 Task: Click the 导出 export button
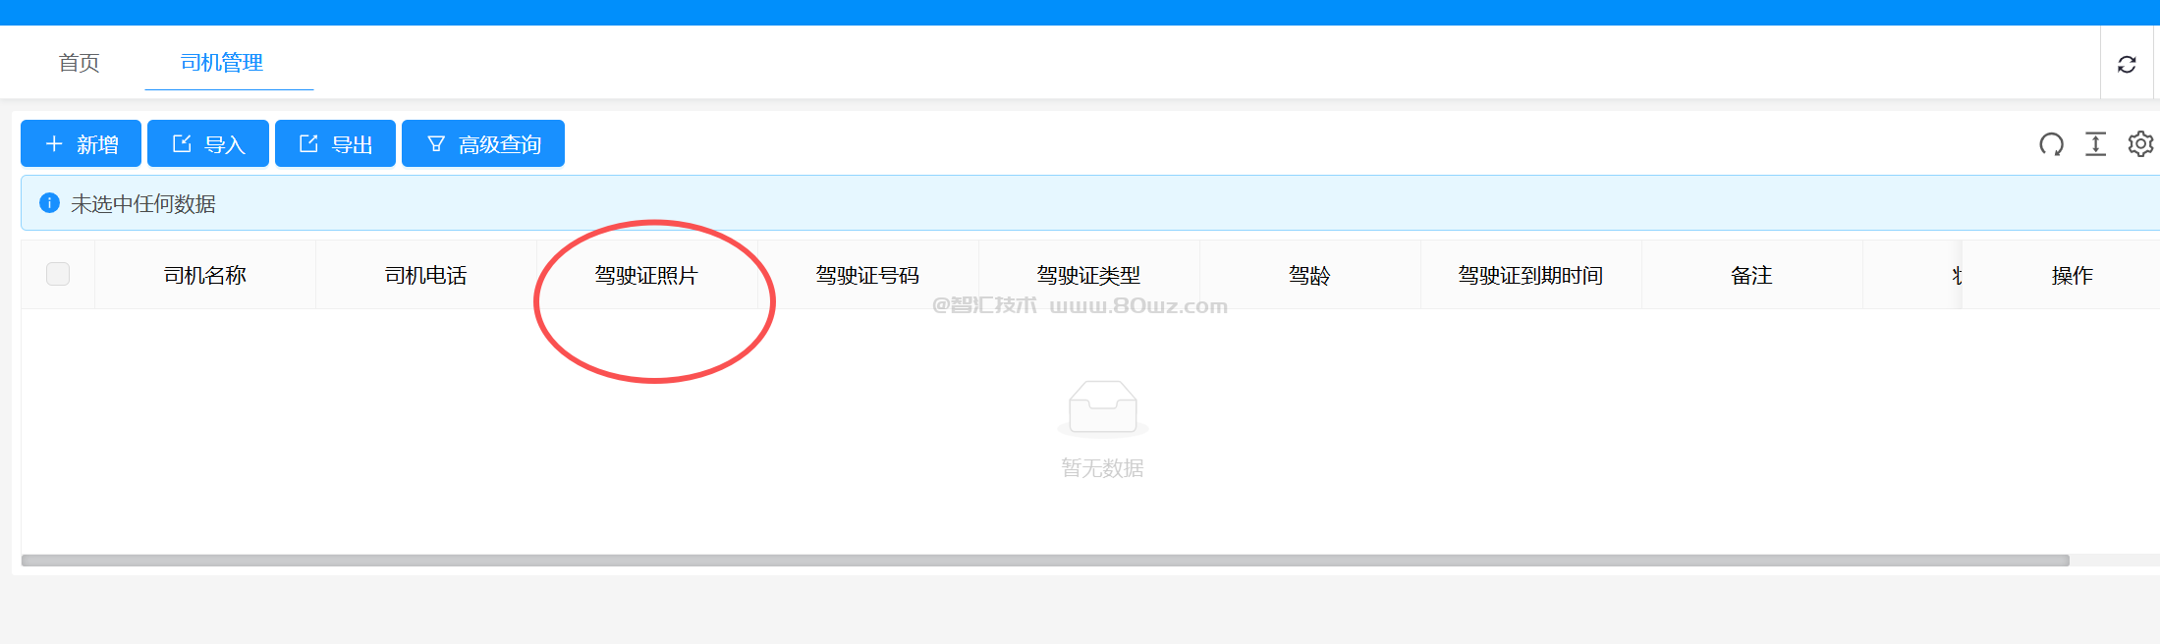[335, 143]
